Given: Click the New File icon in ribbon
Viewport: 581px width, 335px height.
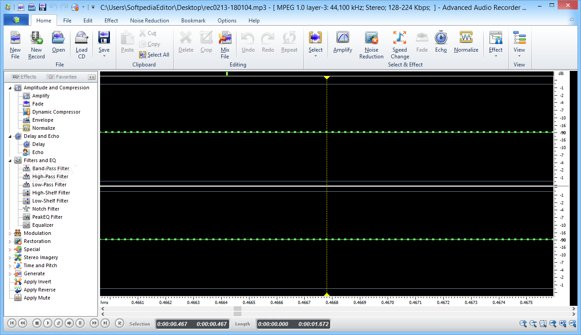Looking at the screenshot, I should [15, 38].
